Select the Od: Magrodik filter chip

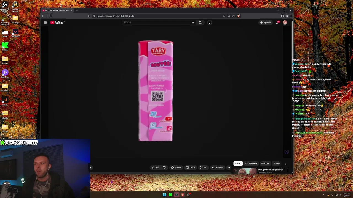click(x=251, y=163)
